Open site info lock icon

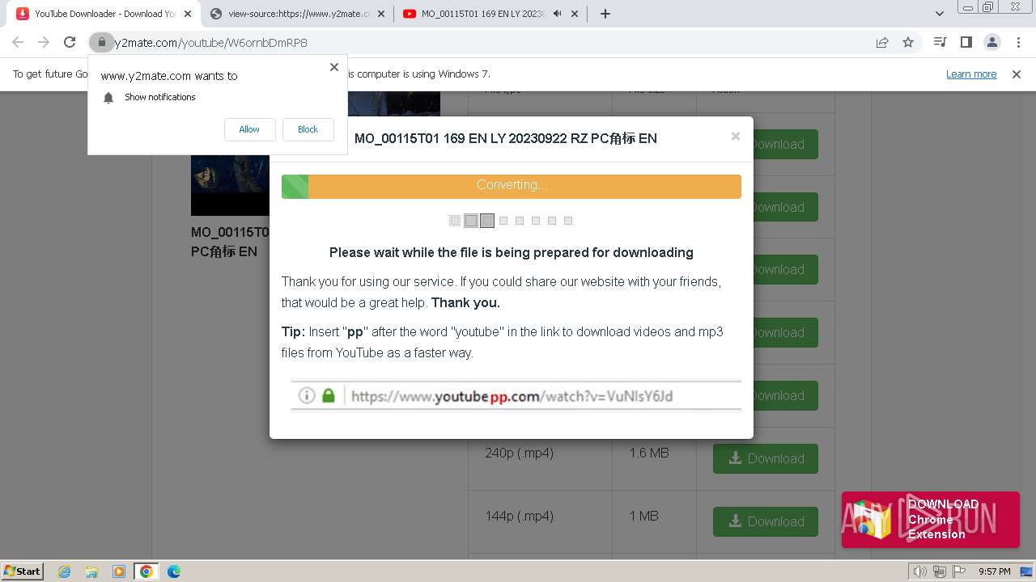(101, 42)
